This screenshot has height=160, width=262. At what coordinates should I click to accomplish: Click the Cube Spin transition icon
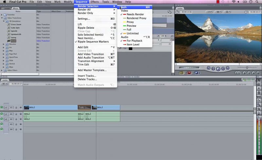coord(9,28)
